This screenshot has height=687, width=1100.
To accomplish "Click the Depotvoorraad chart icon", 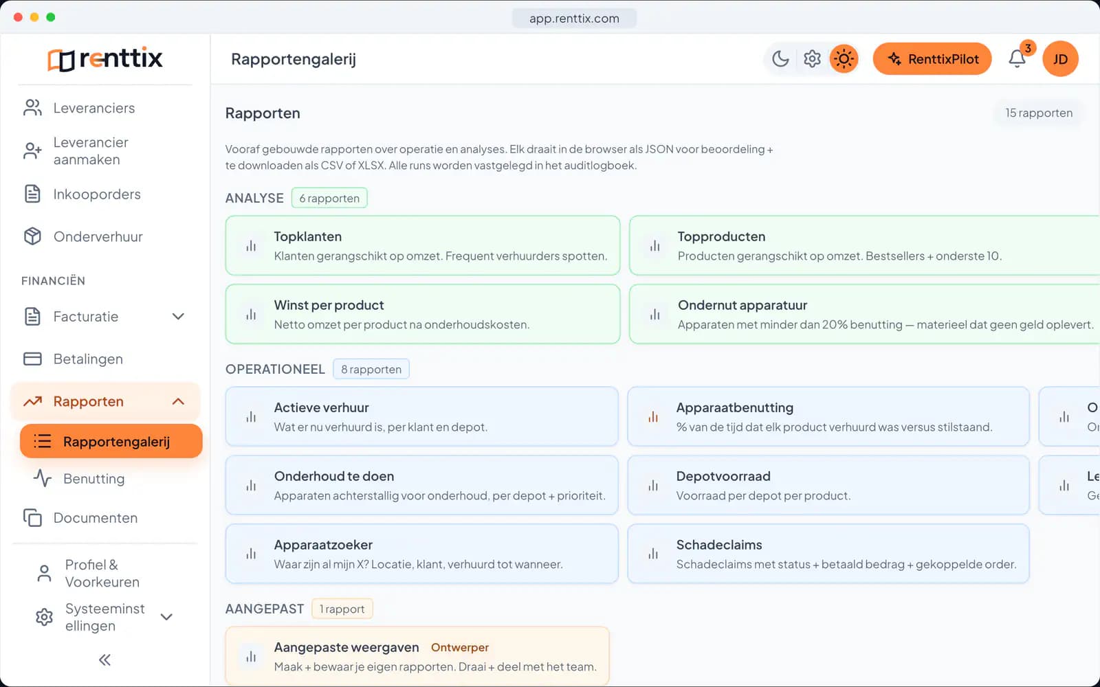I will 653,485.
